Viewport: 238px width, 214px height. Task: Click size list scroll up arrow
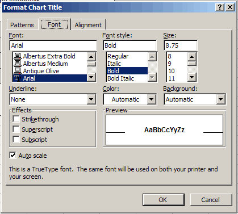[192, 57]
